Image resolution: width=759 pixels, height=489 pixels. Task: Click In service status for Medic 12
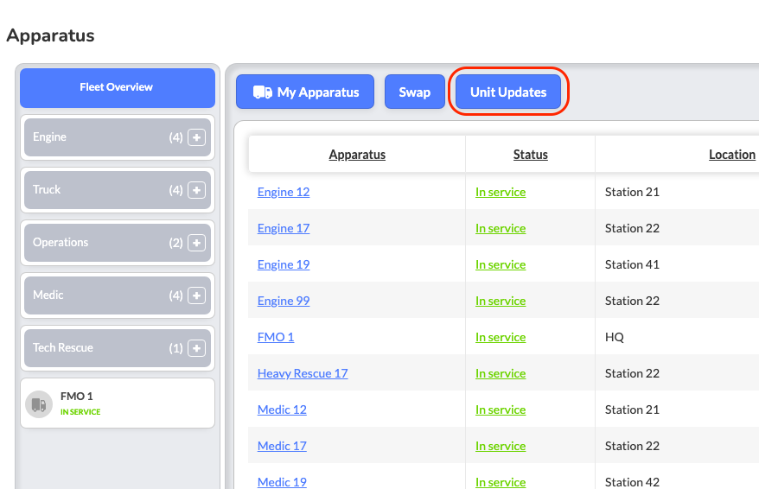tap(501, 410)
